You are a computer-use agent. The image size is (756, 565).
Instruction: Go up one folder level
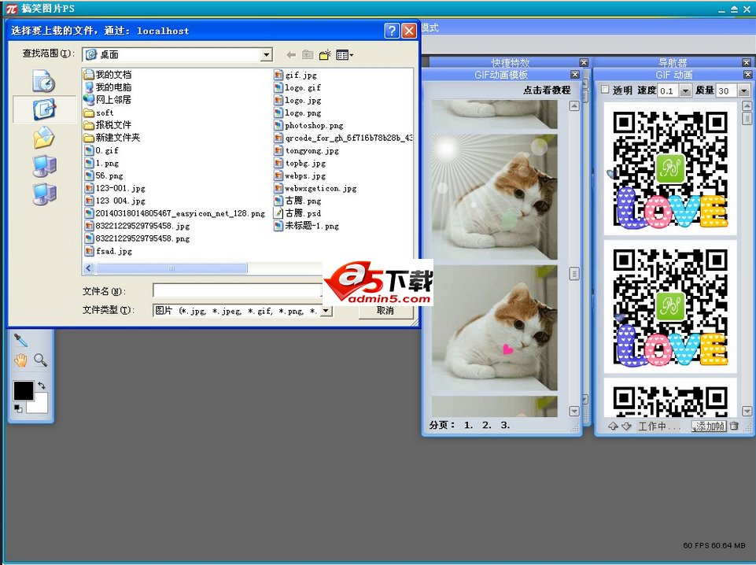click(308, 55)
